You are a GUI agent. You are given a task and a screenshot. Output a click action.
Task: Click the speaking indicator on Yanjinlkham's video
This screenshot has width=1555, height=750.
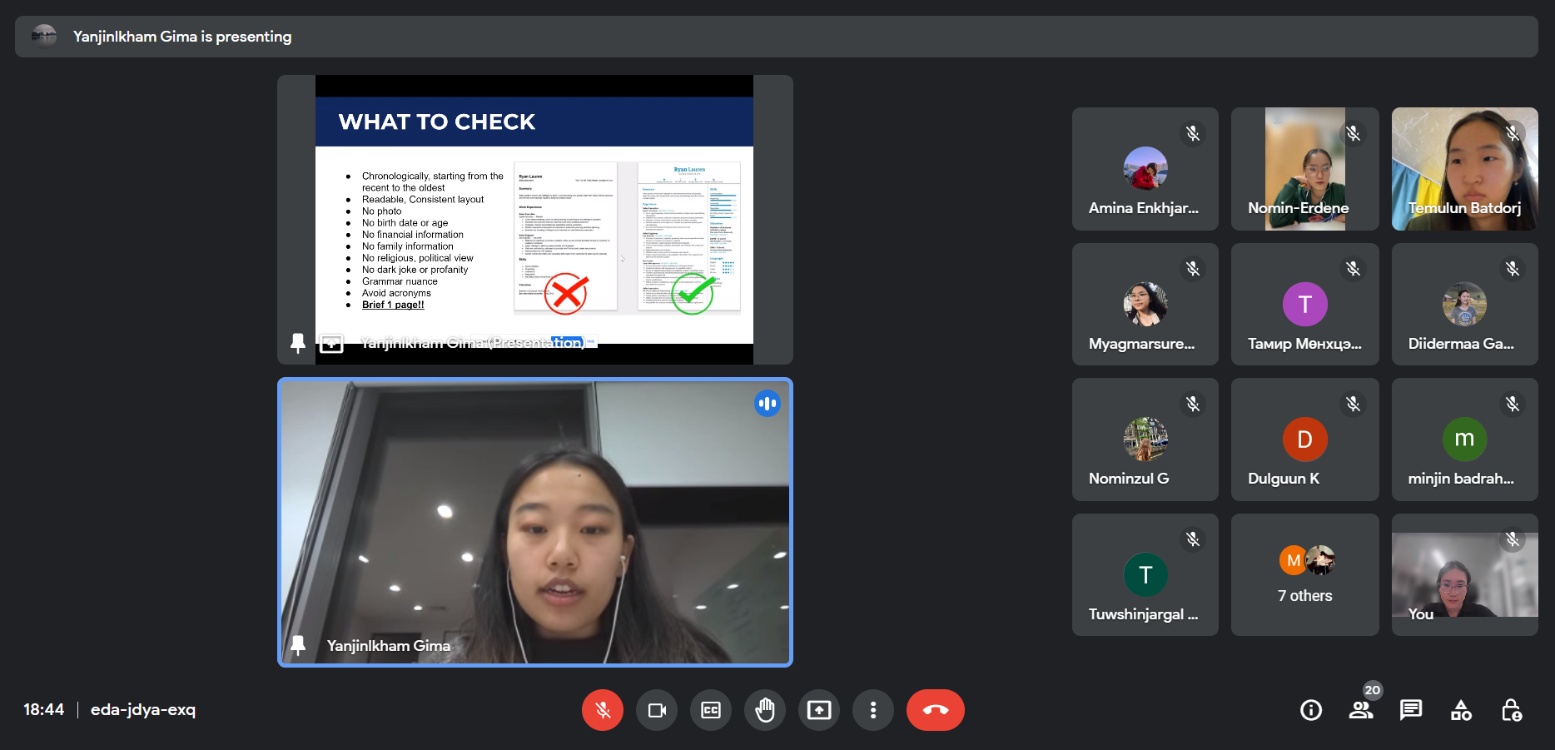(x=767, y=404)
